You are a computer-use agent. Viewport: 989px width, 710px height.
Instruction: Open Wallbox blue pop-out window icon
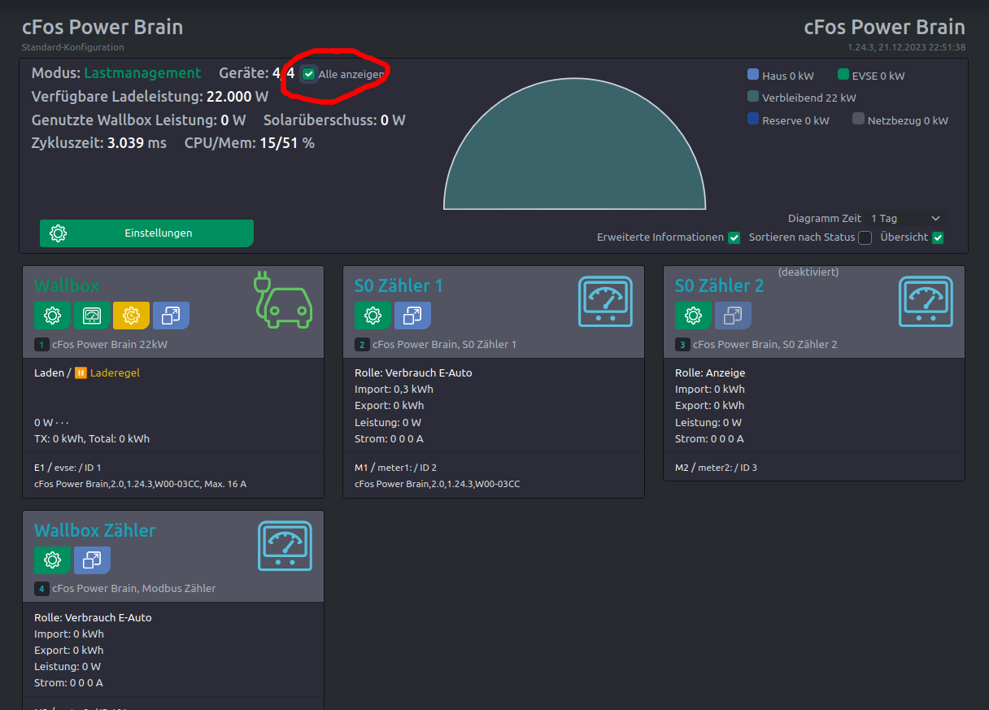171,316
